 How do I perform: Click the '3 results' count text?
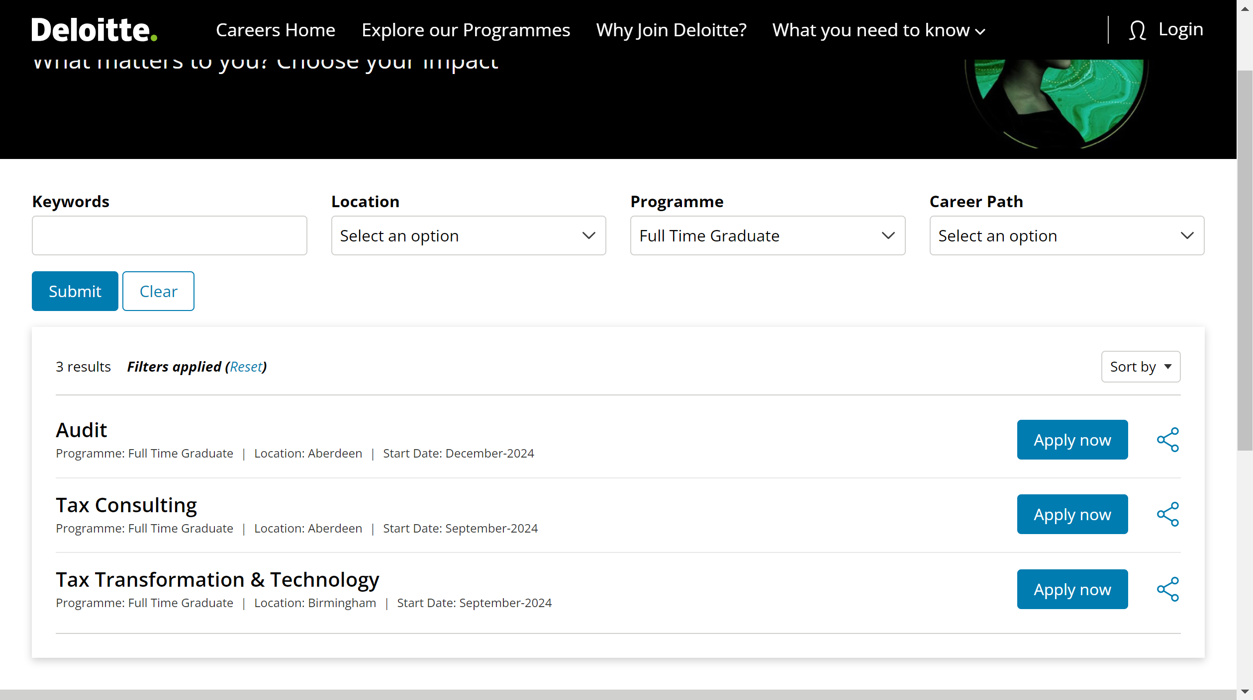tap(83, 367)
